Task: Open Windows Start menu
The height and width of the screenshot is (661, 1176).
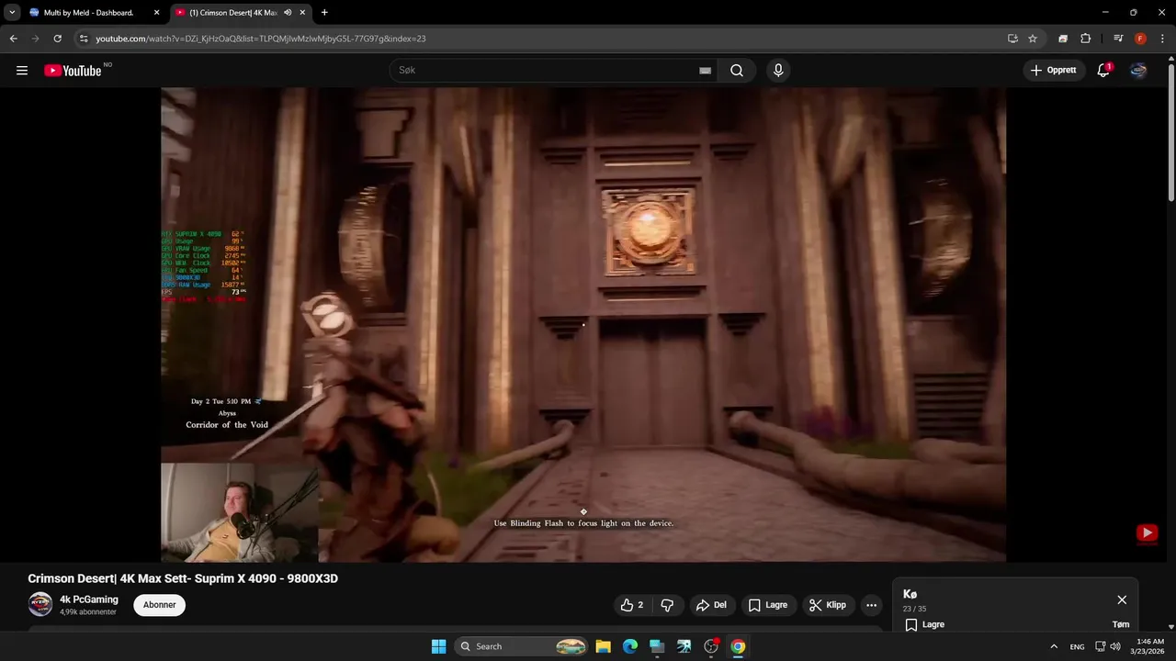Action: coord(438,646)
